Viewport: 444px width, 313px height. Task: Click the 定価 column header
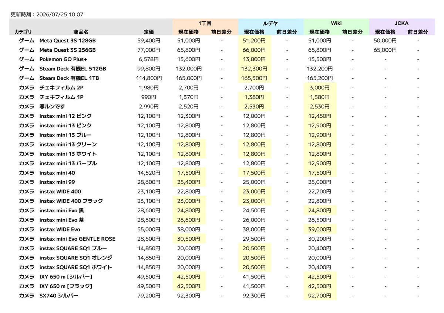[x=149, y=32]
